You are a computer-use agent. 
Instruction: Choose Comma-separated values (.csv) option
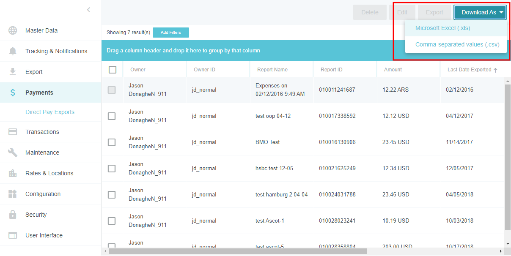pos(457,44)
